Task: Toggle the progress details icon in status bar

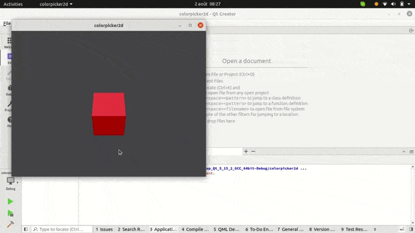Action: [x=402, y=229]
